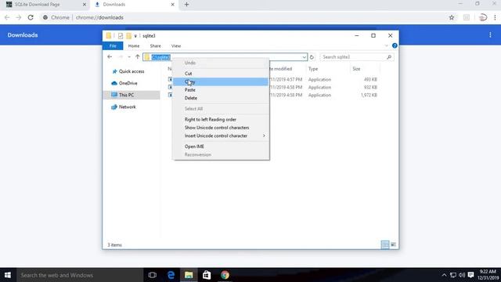This screenshot has height=282, width=501.
Task: Open the Home ribbon tab
Action: tap(134, 46)
